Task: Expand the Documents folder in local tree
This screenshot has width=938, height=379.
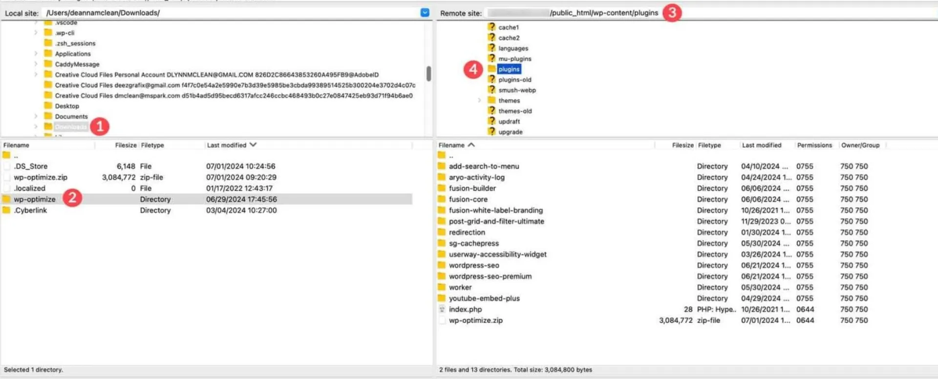Action: 36,116
